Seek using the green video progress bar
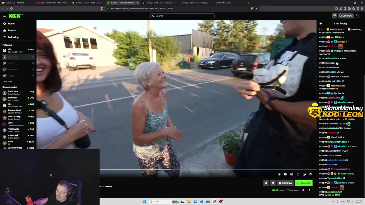 click(208, 170)
